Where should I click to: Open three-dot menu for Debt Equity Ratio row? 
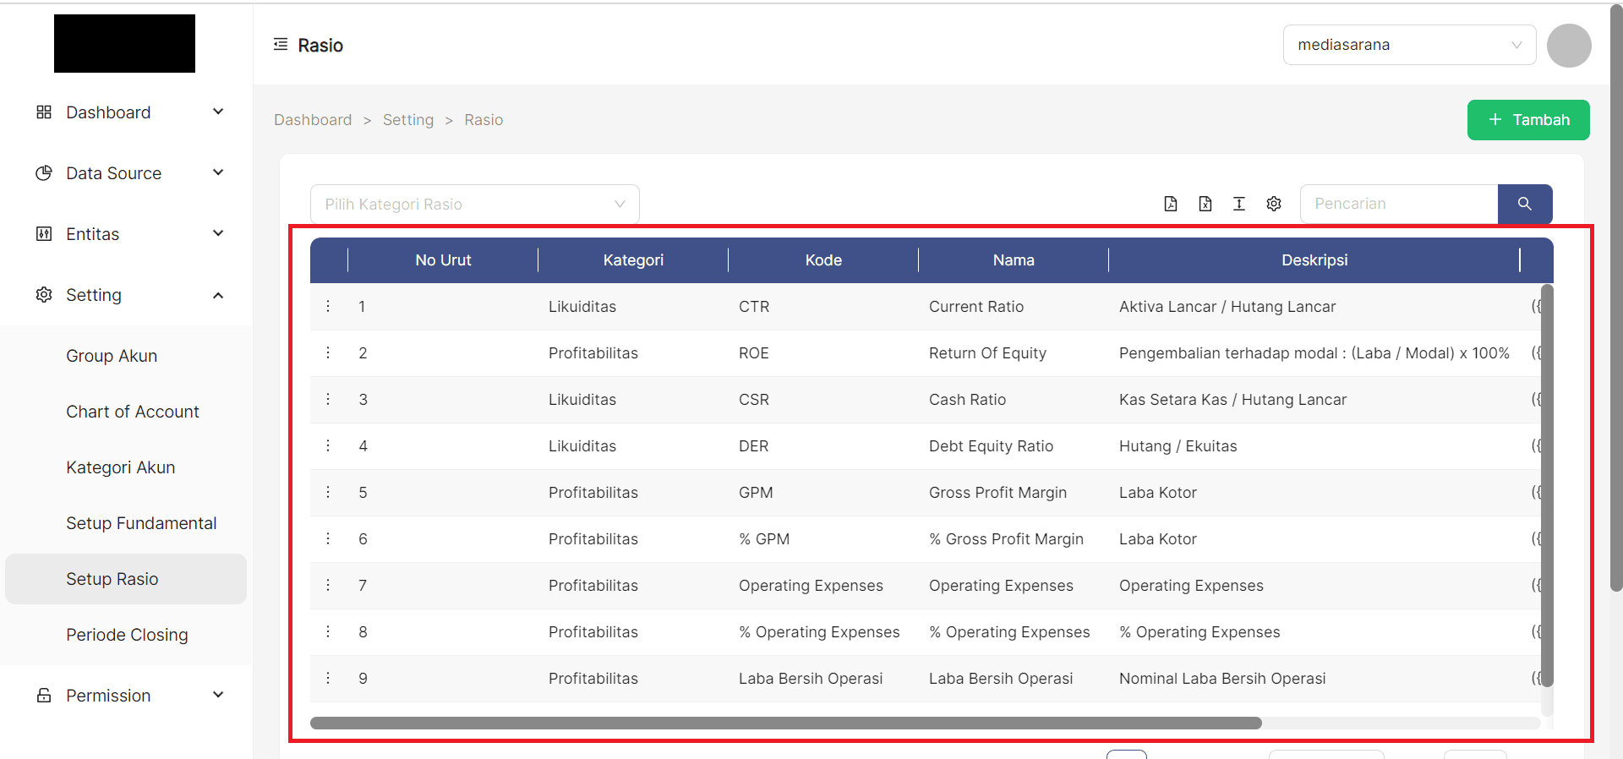pyautogui.click(x=328, y=445)
